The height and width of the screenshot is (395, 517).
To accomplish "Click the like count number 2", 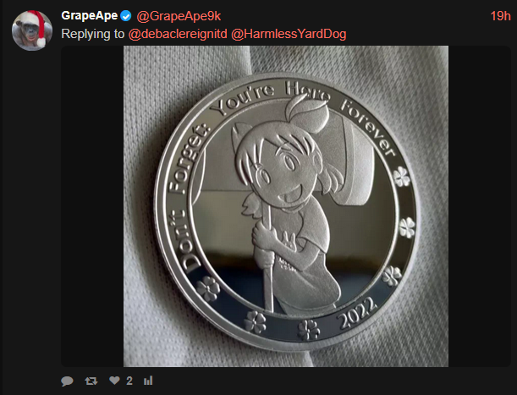I will (129, 381).
